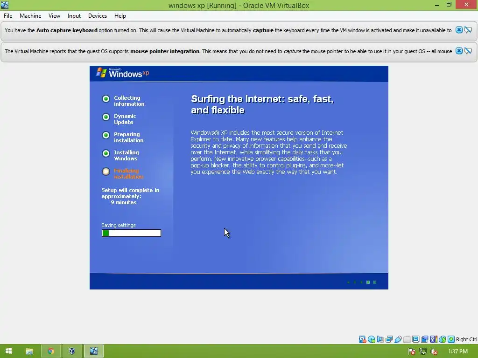Restore down the VirtualBox window
This screenshot has width=478, height=358.
pos(449,5)
